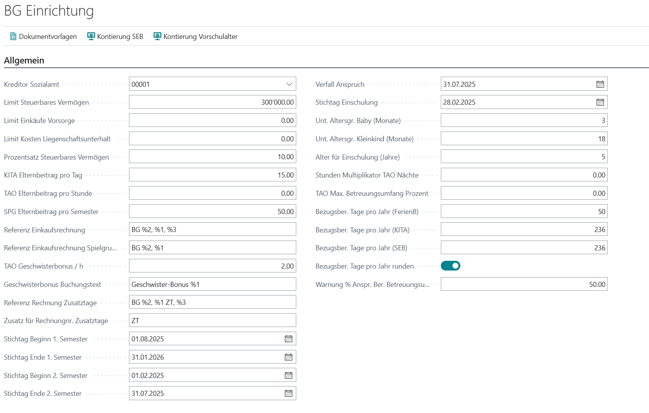Collapse the Allgemein section header
The height and width of the screenshot is (413, 649).
point(24,60)
